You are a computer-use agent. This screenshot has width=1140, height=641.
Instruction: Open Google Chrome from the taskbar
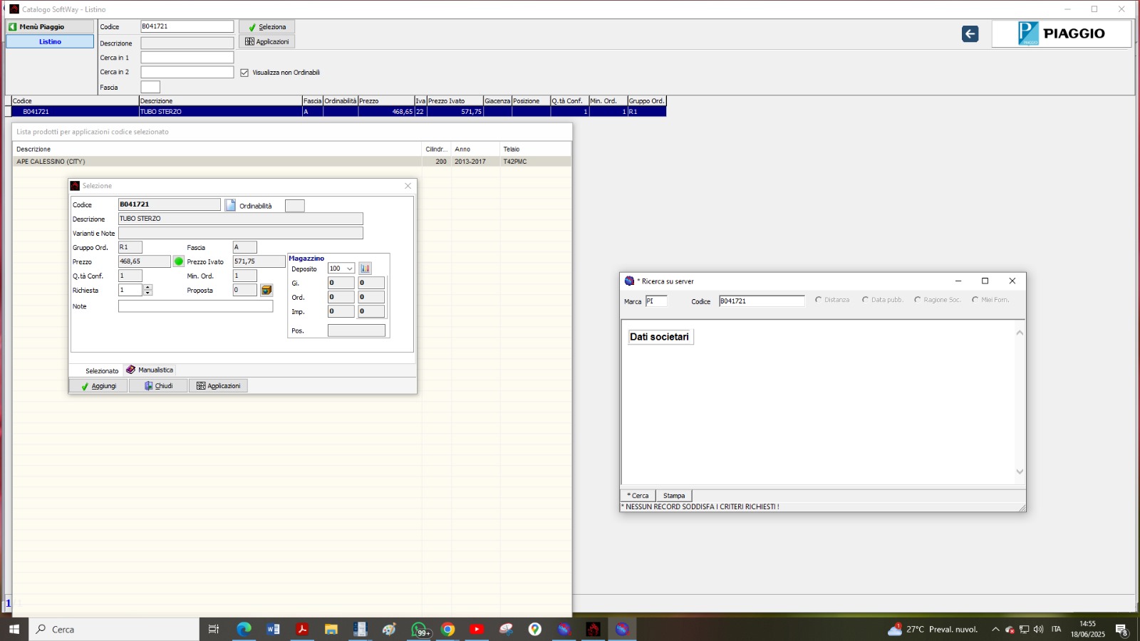tap(447, 629)
